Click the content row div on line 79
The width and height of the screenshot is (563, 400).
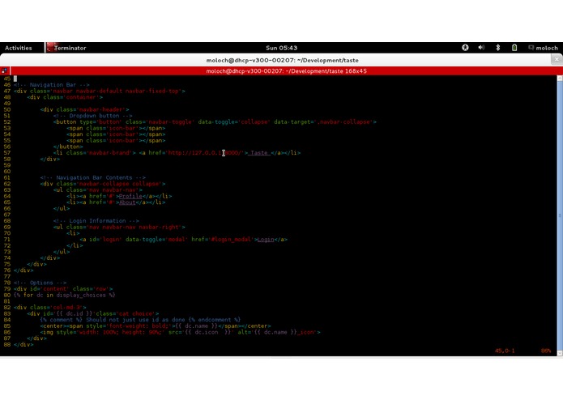pos(63,289)
